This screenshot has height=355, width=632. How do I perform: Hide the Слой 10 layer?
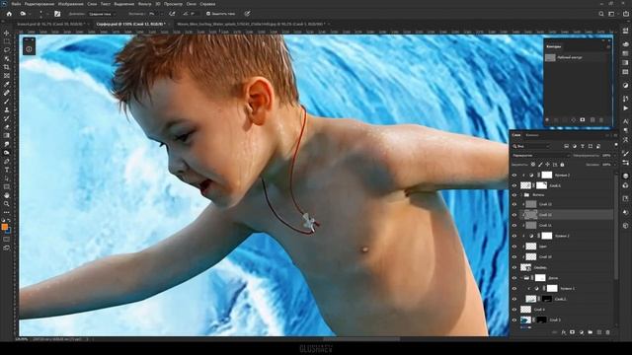tap(513, 256)
